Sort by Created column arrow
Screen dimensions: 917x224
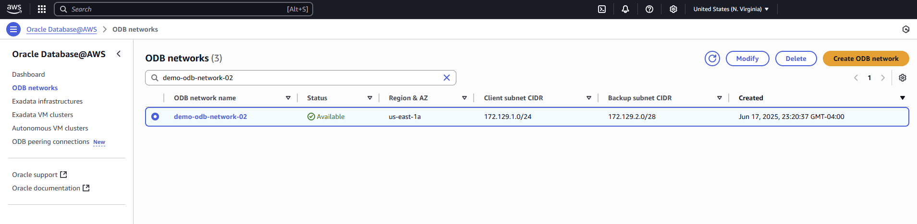(903, 98)
